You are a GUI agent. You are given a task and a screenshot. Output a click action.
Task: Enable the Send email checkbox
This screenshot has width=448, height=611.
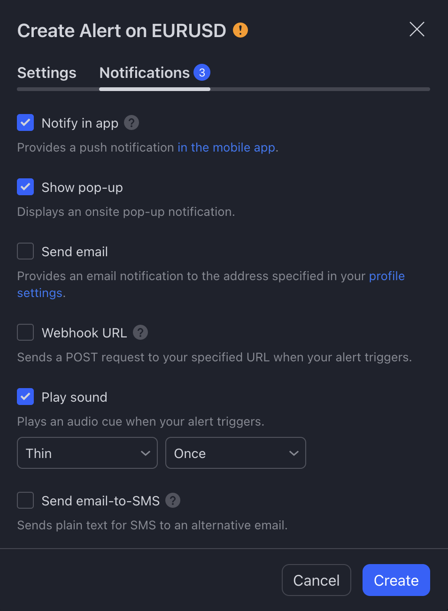click(x=25, y=251)
